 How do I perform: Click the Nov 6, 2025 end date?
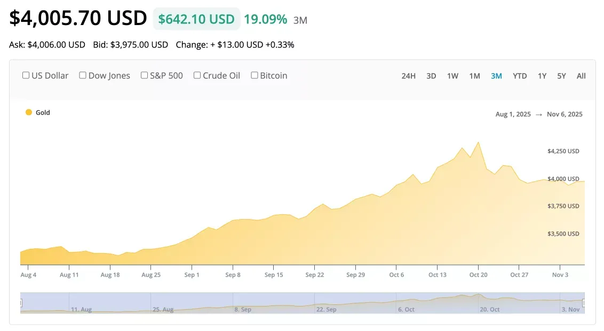(565, 114)
